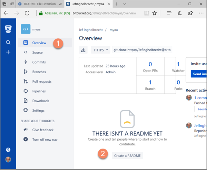Click the Source code brackets icon

point(26,53)
